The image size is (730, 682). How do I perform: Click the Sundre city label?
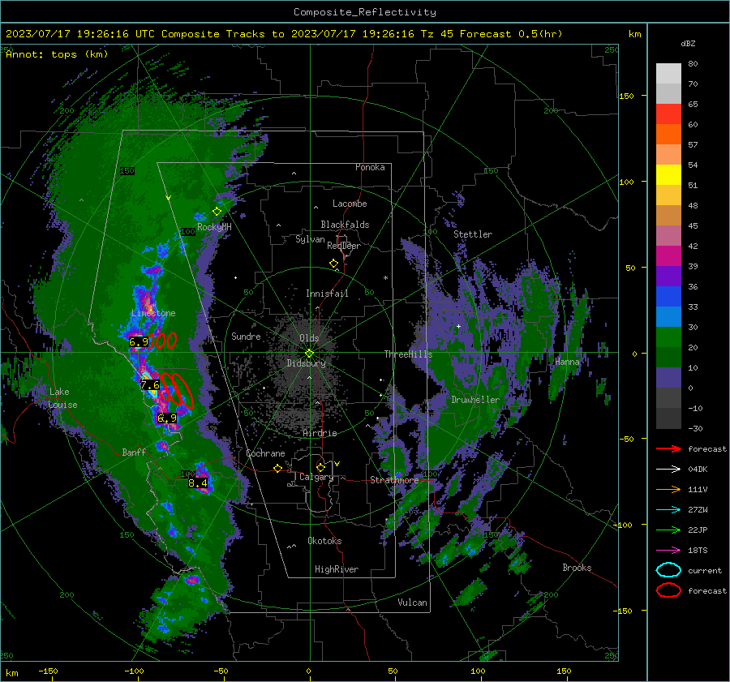click(x=246, y=336)
